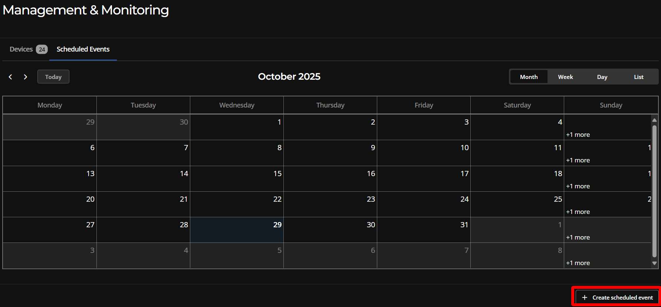Click the 'October 2025' calendar title

(x=289, y=76)
